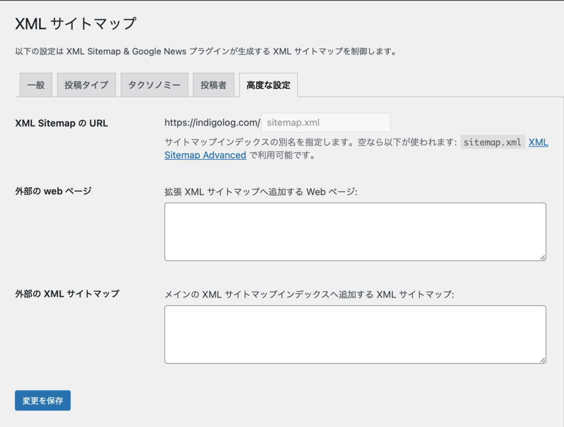Click into the 外部の XML サイトマップ textarea
The height and width of the screenshot is (427, 564).
(x=355, y=334)
